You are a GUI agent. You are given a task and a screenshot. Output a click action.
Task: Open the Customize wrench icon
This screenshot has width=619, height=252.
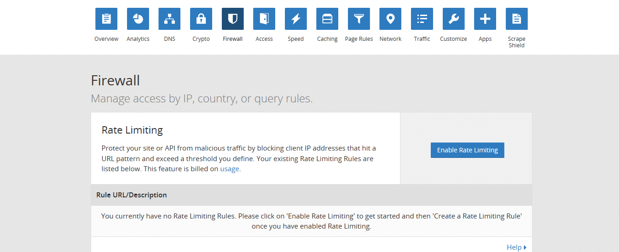click(x=453, y=19)
